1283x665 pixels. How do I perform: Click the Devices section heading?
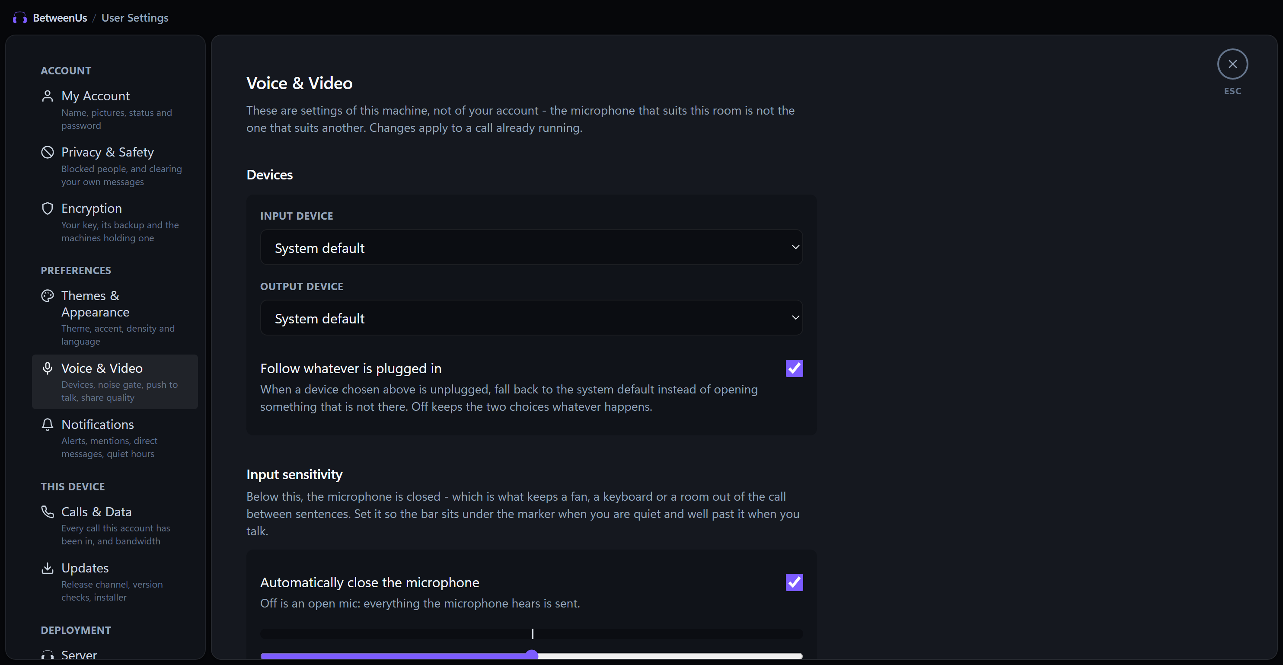pos(269,175)
